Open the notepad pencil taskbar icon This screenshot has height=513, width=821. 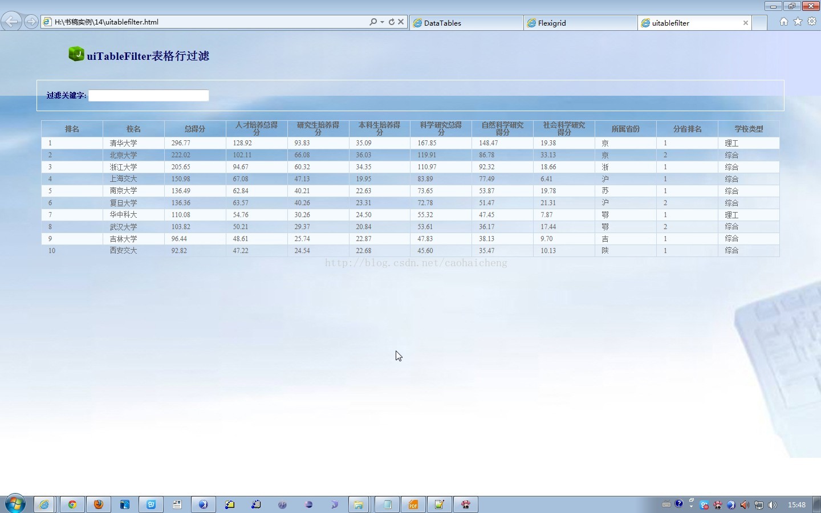[440, 504]
